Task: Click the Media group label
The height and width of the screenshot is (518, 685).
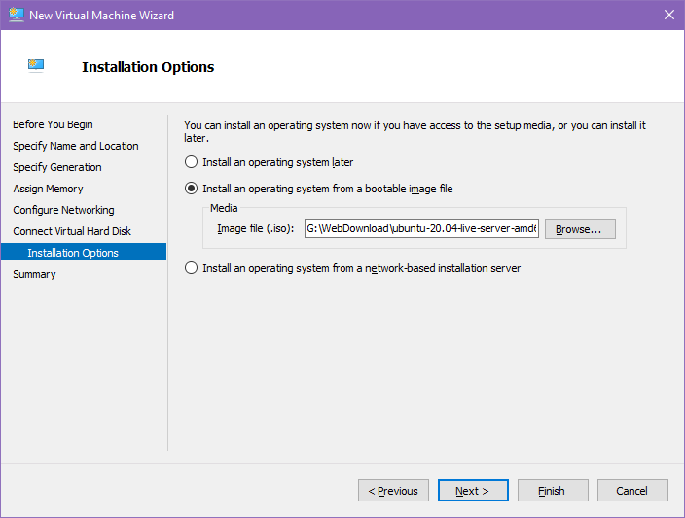Action: (224, 208)
